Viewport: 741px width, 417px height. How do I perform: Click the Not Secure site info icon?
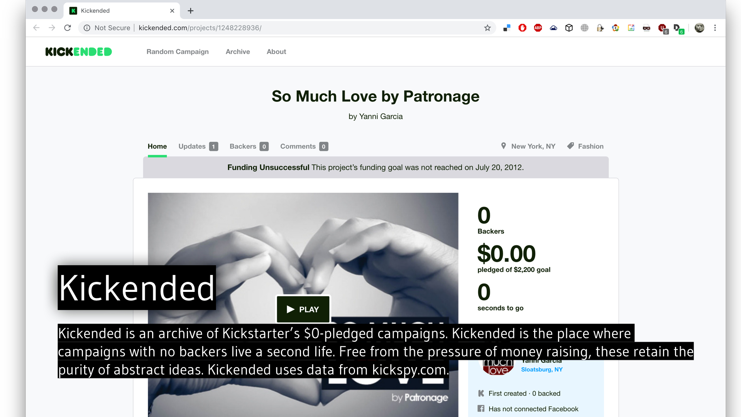point(87,28)
